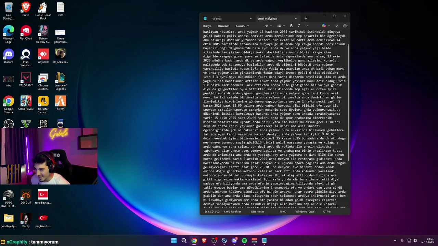The width and height of the screenshot is (438, 246).
Task: Select the Discord desktop shortcut
Action: pos(9,56)
